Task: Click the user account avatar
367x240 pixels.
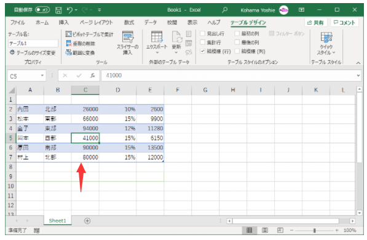Action: pos(283,10)
